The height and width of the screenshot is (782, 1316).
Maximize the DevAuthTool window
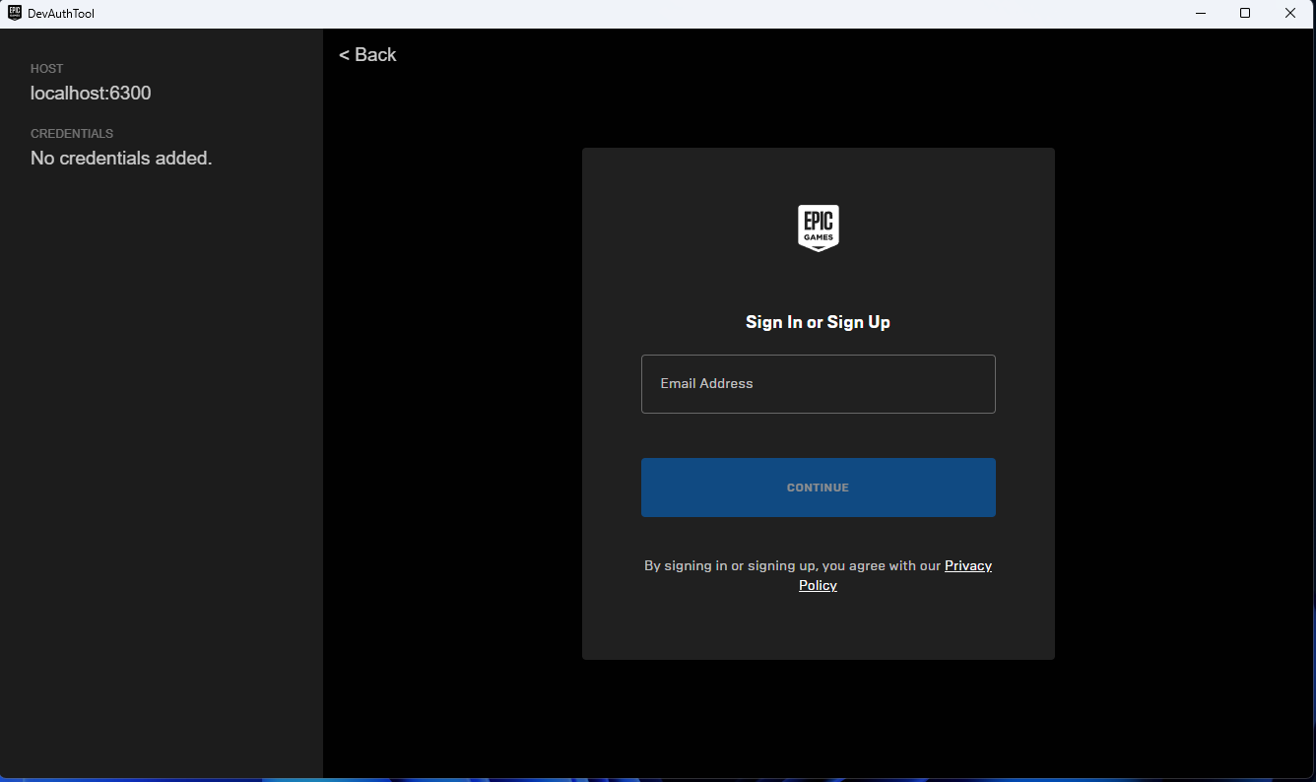tap(1245, 14)
